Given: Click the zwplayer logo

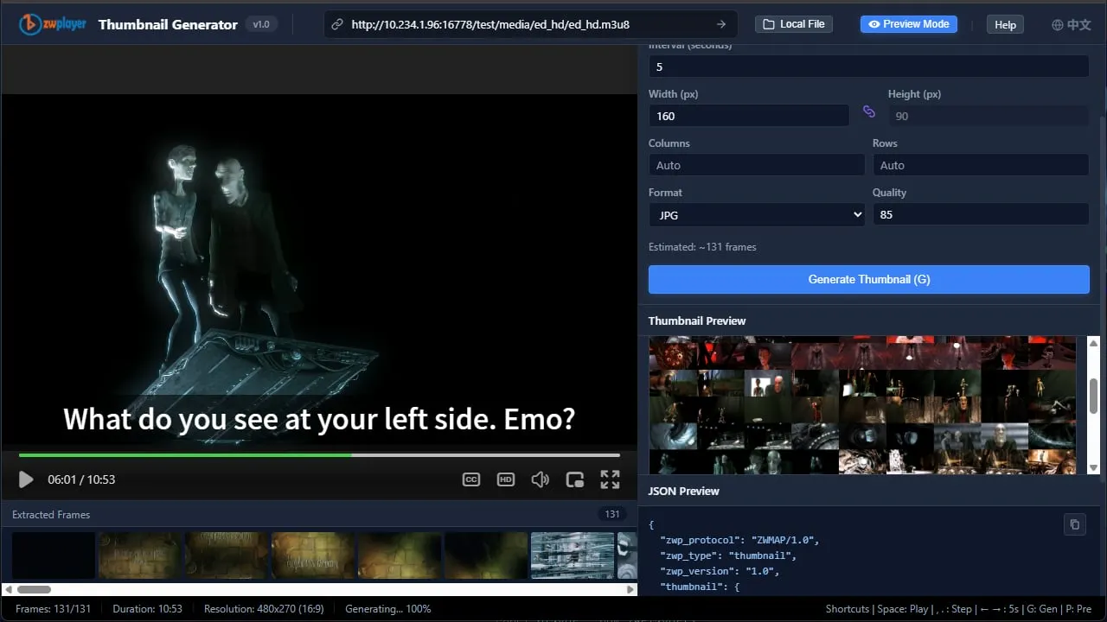Looking at the screenshot, I should click(53, 24).
